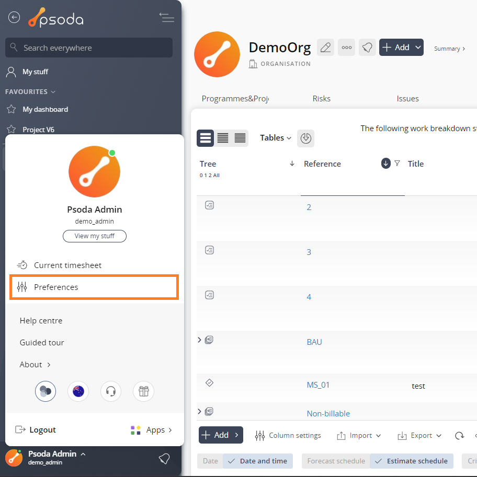The width and height of the screenshot is (477, 477).
Task: Collapse the sidebar with the menu toggle icon
Action: [167, 17]
